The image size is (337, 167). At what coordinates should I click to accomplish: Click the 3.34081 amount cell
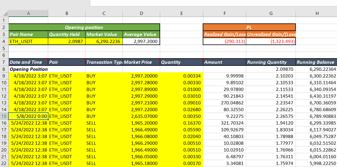click(x=224, y=163)
